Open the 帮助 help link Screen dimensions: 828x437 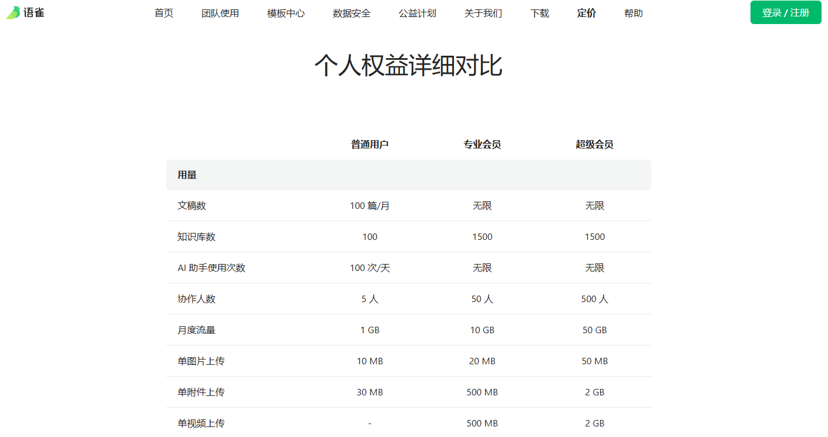634,13
